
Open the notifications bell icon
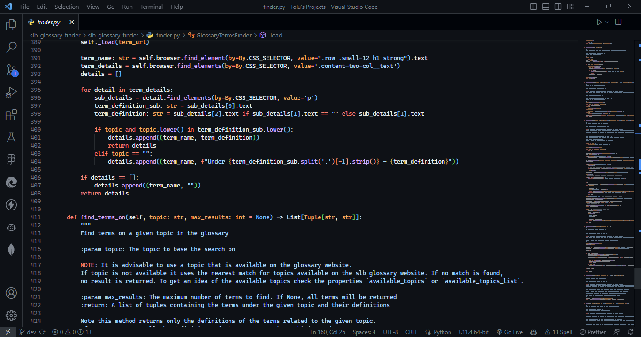631,332
